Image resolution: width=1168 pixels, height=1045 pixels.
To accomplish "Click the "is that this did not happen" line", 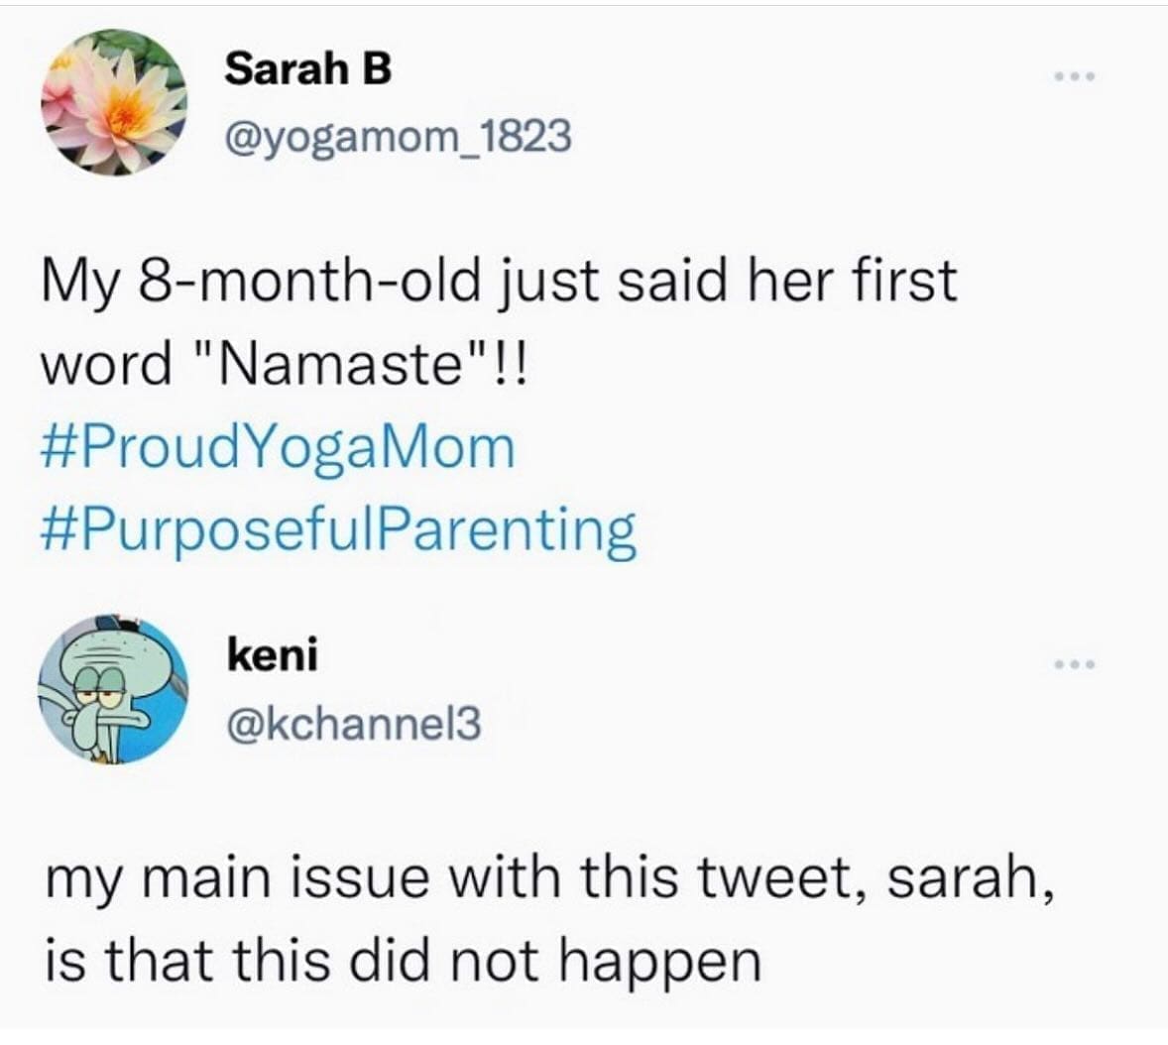I will pyautogui.click(x=402, y=960).
